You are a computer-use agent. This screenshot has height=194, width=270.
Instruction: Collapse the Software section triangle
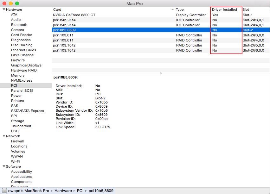pyautogui.click(x=4, y=166)
